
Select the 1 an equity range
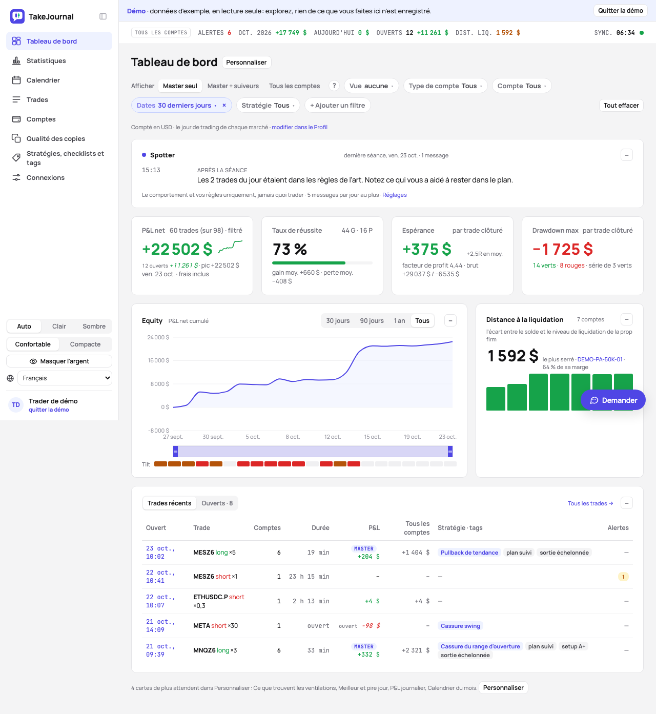pos(400,320)
